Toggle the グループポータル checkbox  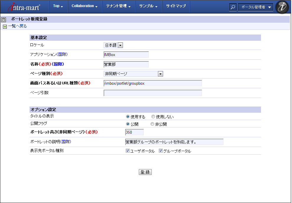point(161,151)
